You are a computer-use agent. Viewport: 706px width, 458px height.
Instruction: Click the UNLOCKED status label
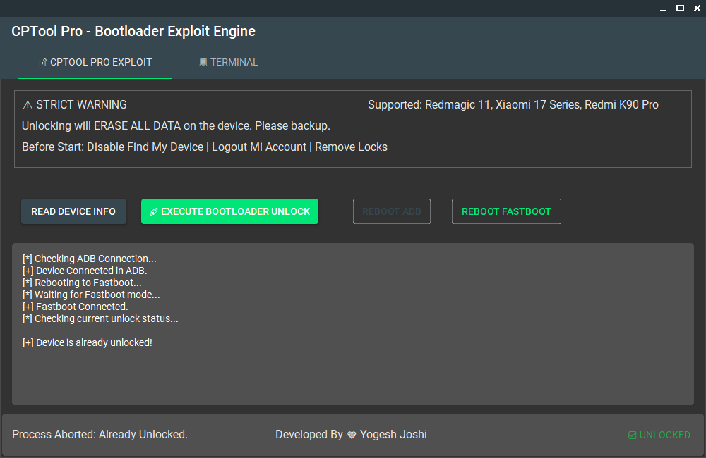664,435
